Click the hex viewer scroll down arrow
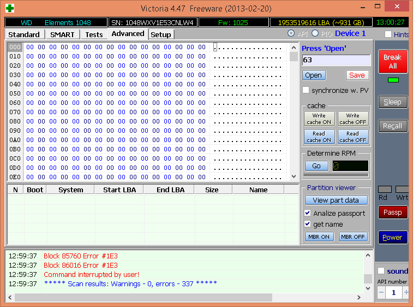The height and width of the screenshot is (307, 419). click(294, 176)
